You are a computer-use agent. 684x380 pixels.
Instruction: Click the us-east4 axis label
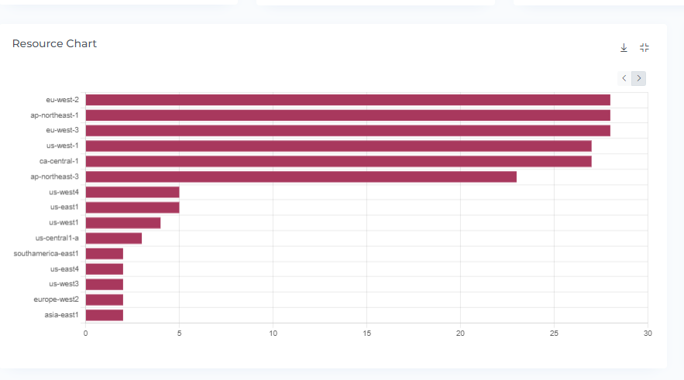tap(64, 269)
